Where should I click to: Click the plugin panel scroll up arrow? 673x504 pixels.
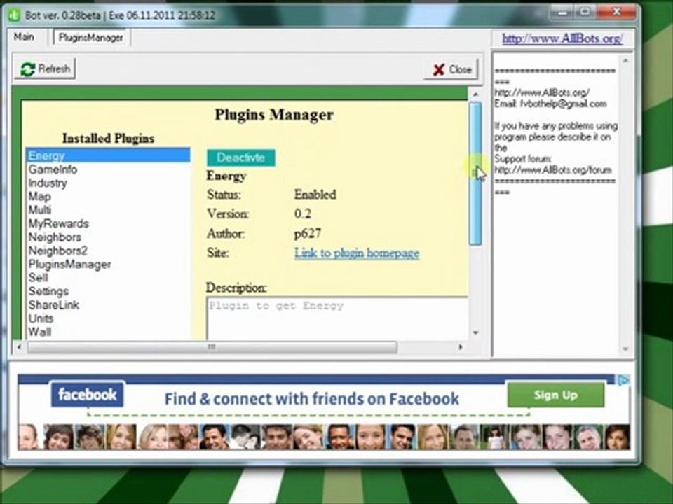pos(475,94)
